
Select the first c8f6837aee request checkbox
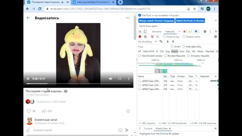click(140, 81)
